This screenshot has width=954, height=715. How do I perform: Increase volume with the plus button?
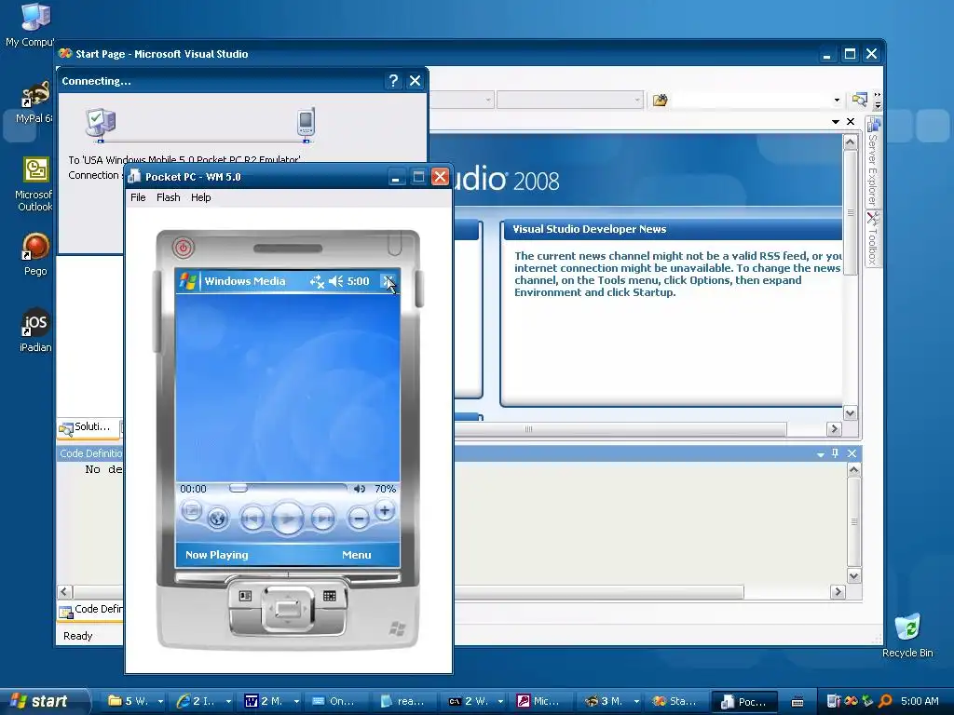click(385, 511)
